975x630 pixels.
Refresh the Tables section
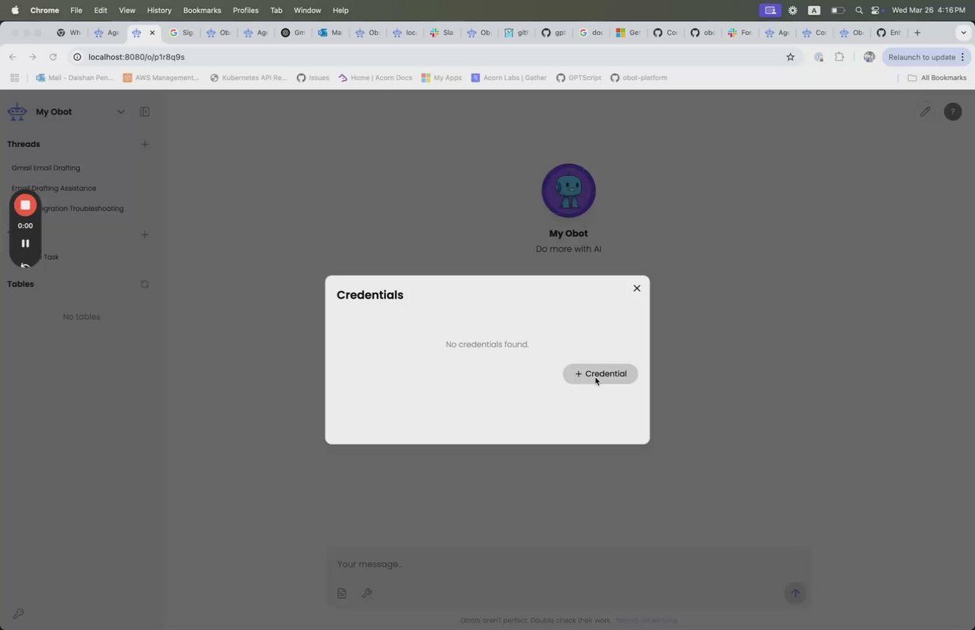[x=145, y=284]
